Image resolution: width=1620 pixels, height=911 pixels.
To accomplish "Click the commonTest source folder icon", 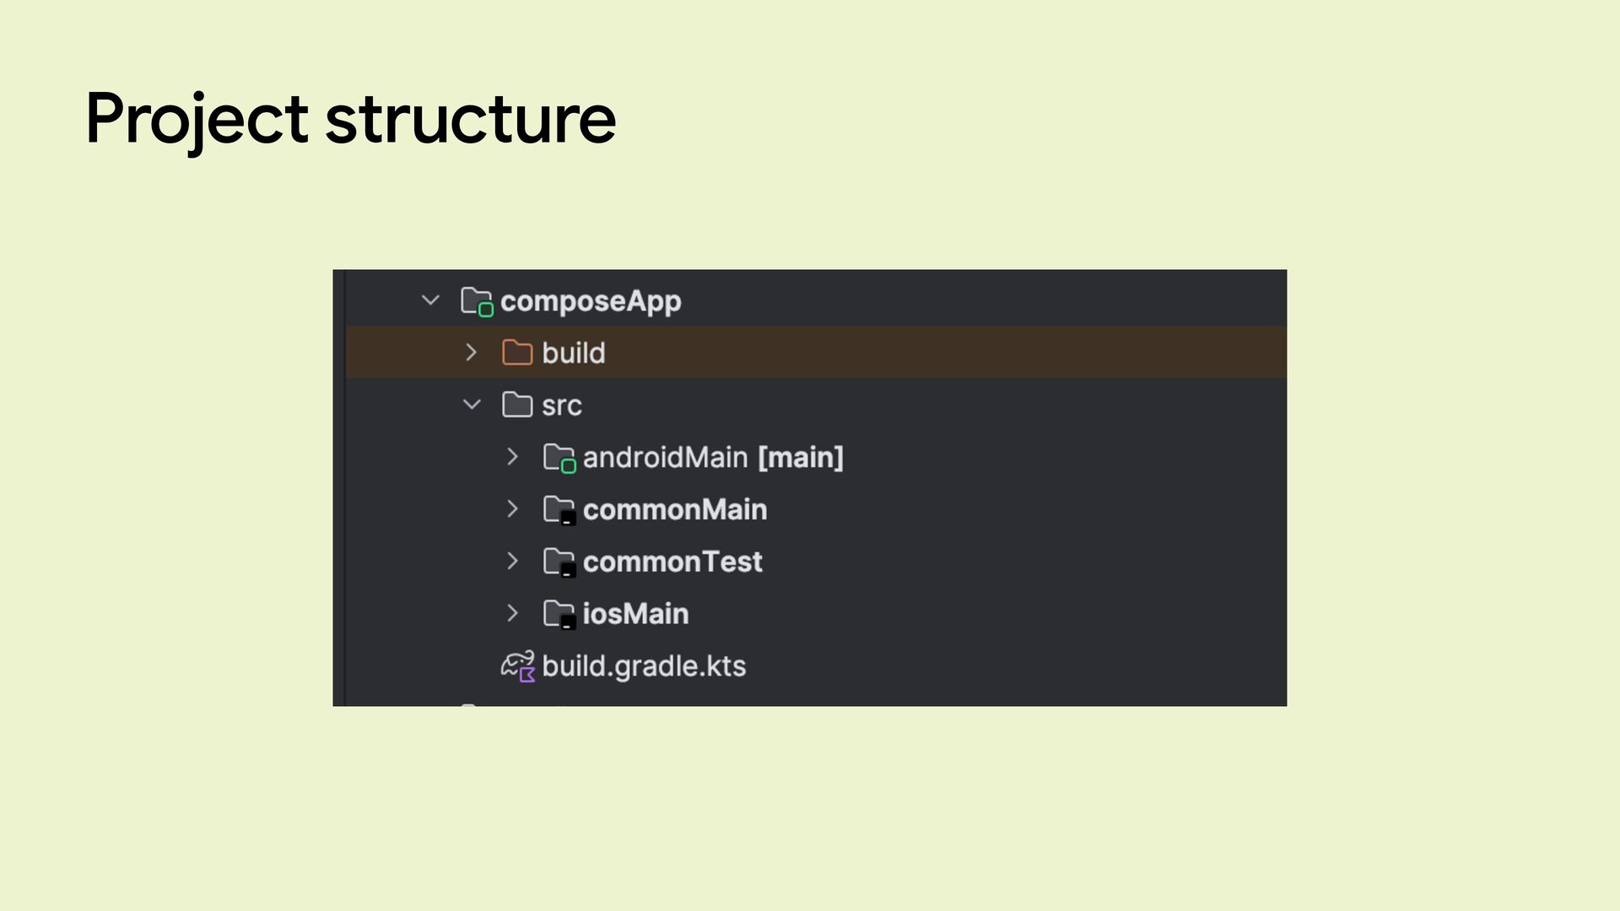I will (559, 562).
